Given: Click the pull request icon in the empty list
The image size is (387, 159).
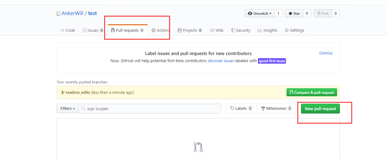Looking at the screenshot, I should [198, 147].
